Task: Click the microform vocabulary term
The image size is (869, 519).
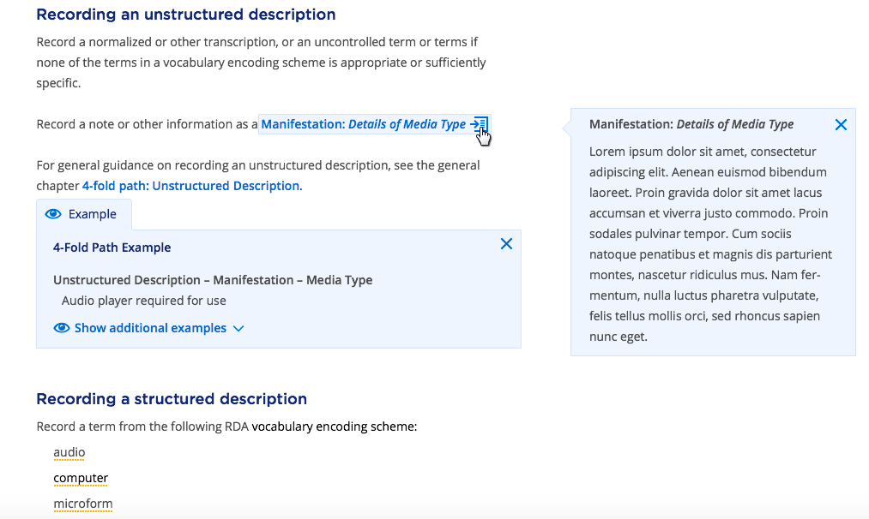Action: 82,504
